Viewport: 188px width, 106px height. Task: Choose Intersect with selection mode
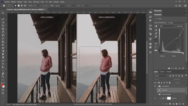point(25,6)
